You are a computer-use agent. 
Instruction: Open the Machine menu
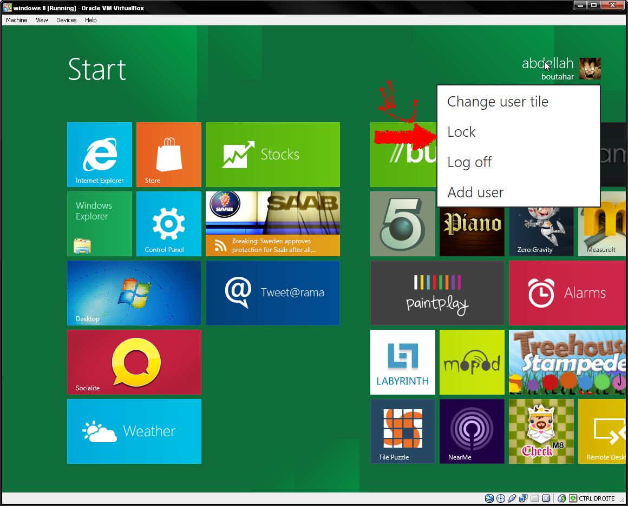click(x=16, y=20)
